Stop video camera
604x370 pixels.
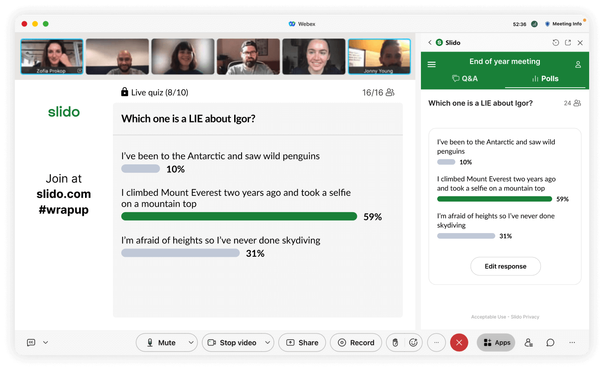[232, 343]
